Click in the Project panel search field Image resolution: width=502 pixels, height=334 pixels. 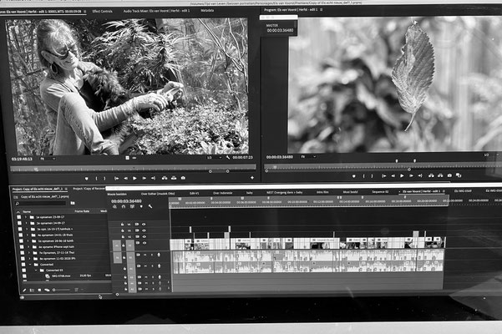(40, 204)
